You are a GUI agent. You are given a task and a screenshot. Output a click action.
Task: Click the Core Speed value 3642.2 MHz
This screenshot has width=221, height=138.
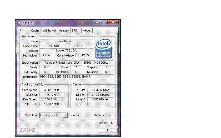[52, 90]
